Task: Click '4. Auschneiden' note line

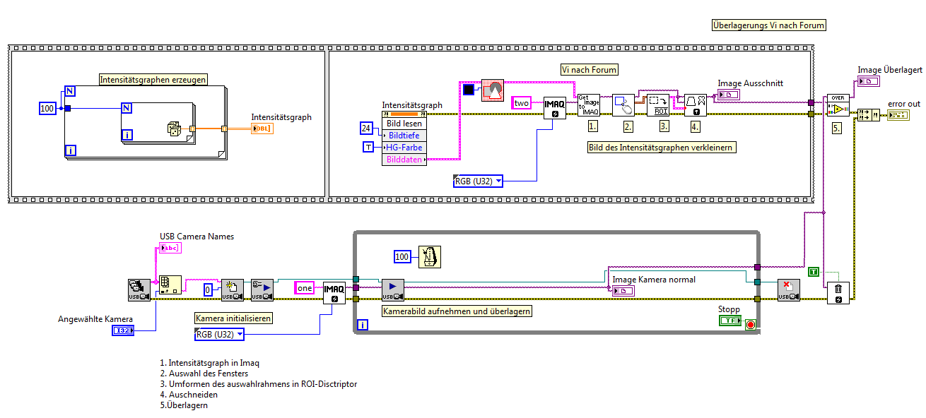Action: pos(189,395)
